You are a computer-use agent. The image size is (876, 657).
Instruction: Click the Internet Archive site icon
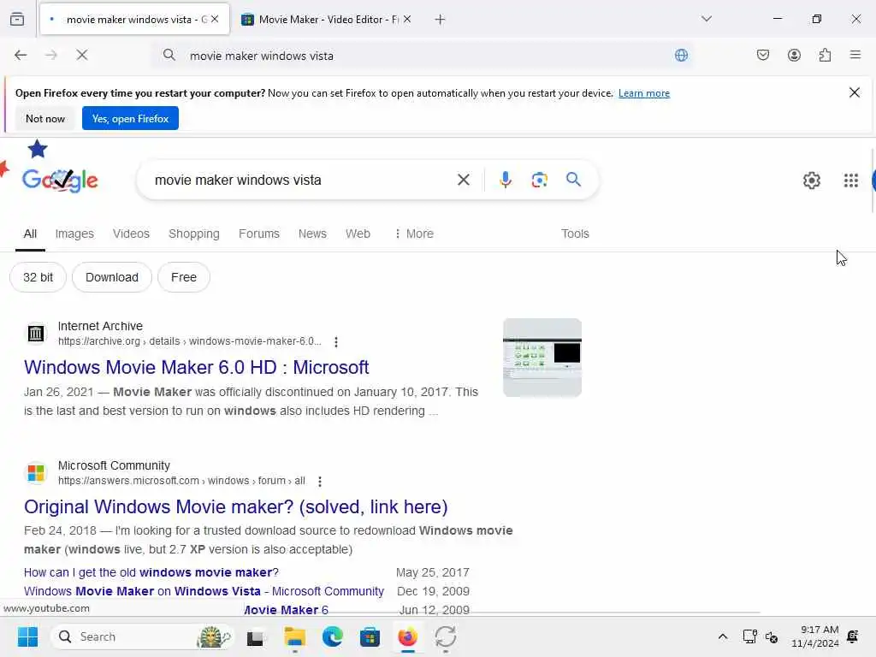[x=36, y=334]
